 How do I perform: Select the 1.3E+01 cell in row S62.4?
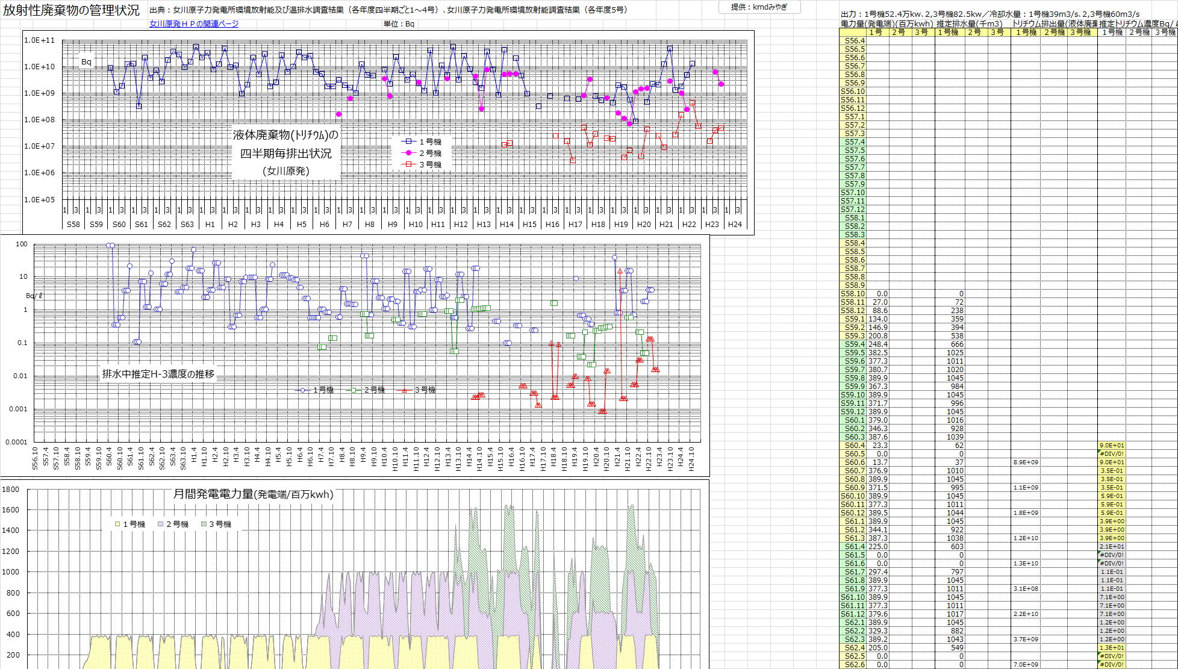click(x=1112, y=648)
